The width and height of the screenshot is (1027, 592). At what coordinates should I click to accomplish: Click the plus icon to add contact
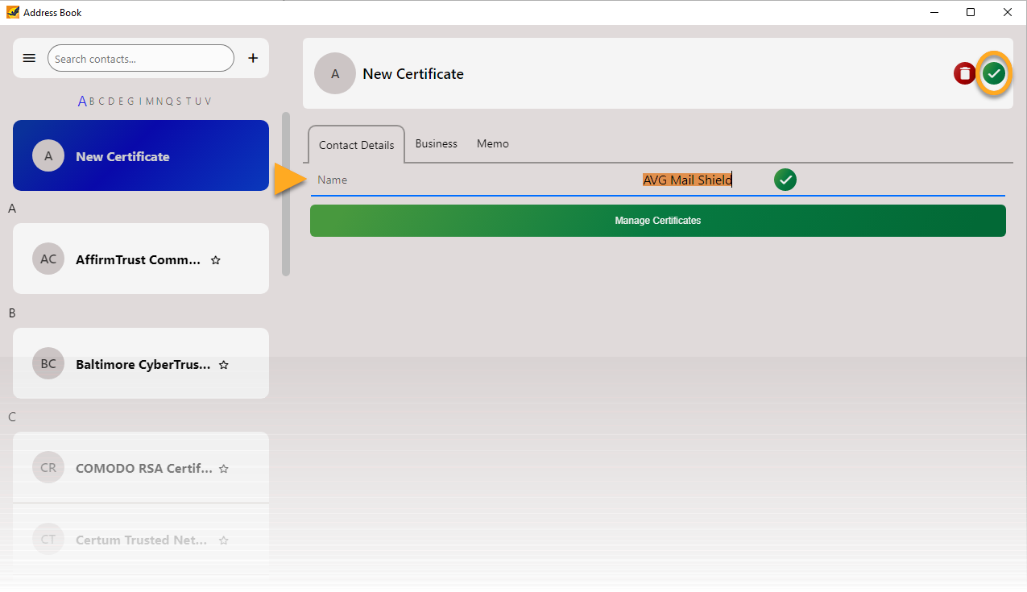pyautogui.click(x=253, y=58)
